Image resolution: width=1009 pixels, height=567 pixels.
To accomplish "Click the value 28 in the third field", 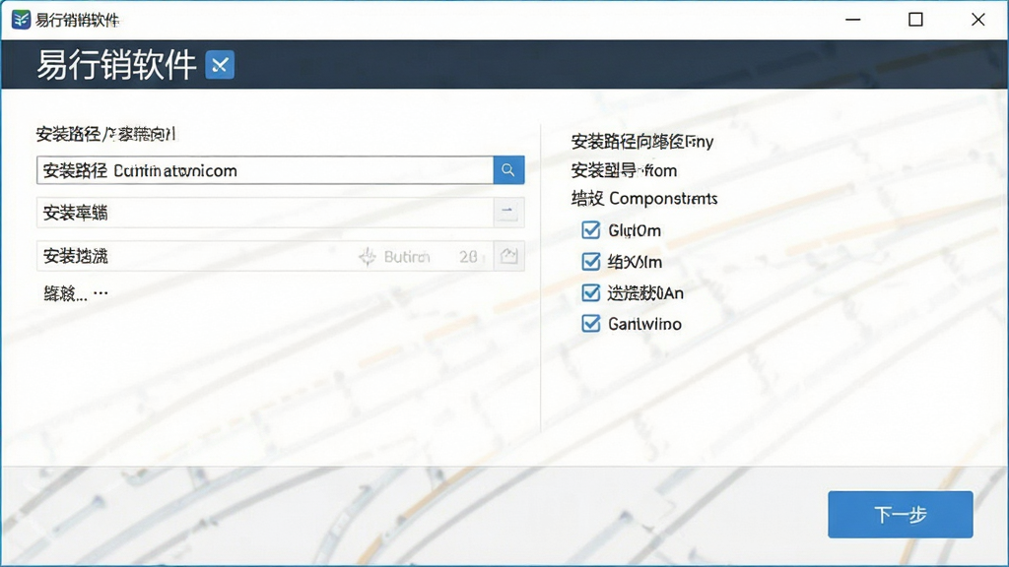I will pyautogui.click(x=468, y=257).
